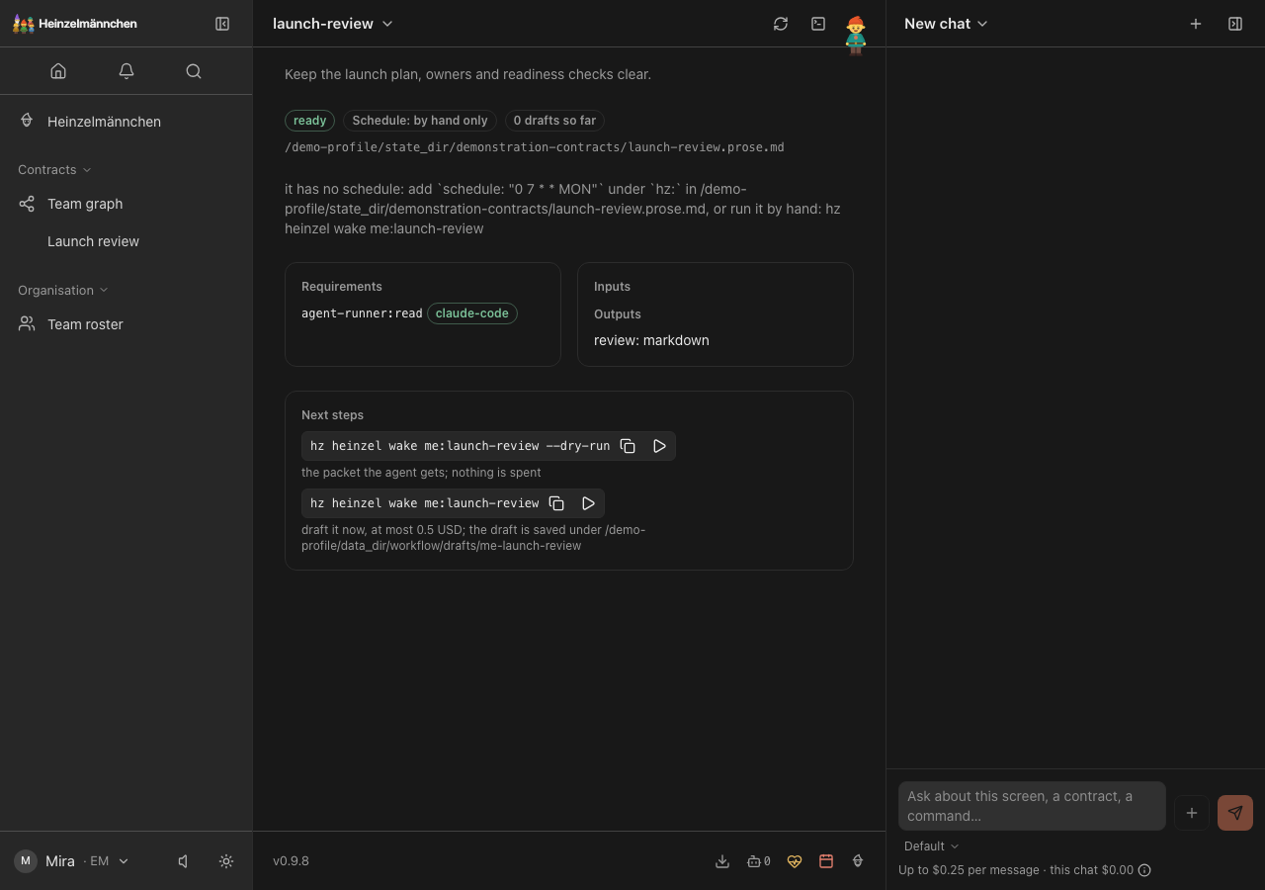The image size is (1265, 890).
Task: Run the wake me:launch-review command
Action: click(588, 503)
